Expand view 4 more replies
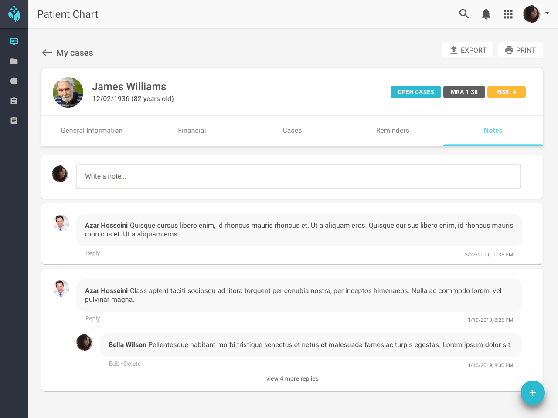The image size is (558, 418). [x=292, y=378]
